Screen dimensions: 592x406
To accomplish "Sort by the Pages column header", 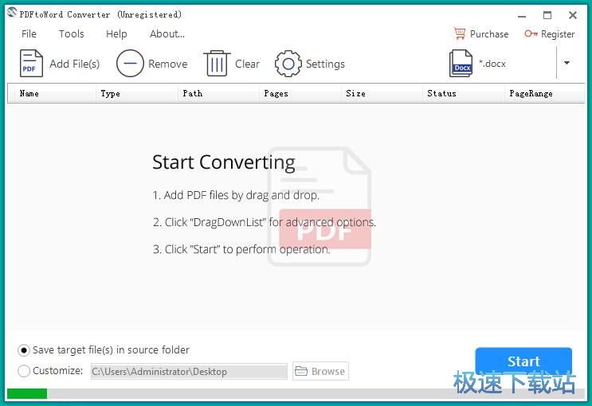I will point(300,93).
